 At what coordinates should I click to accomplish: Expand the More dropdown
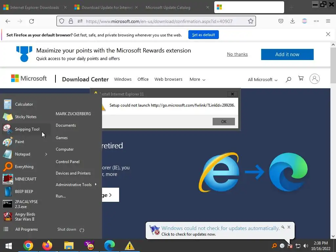coord(197,79)
